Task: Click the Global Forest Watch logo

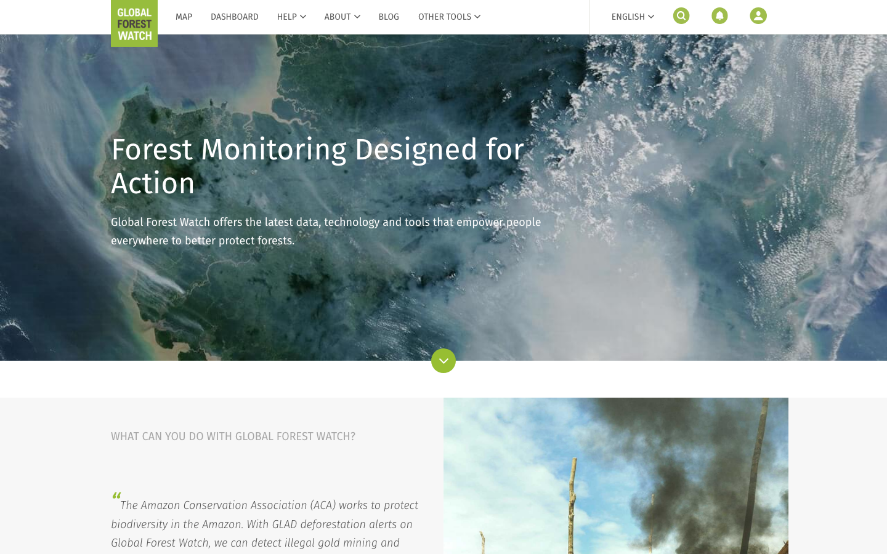Action: pos(134,23)
